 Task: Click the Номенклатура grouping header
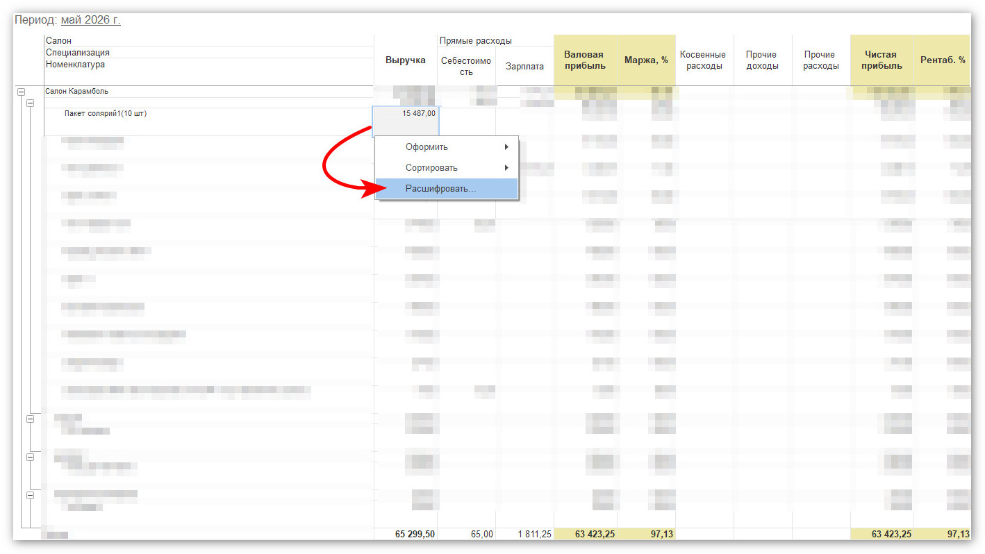75,65
